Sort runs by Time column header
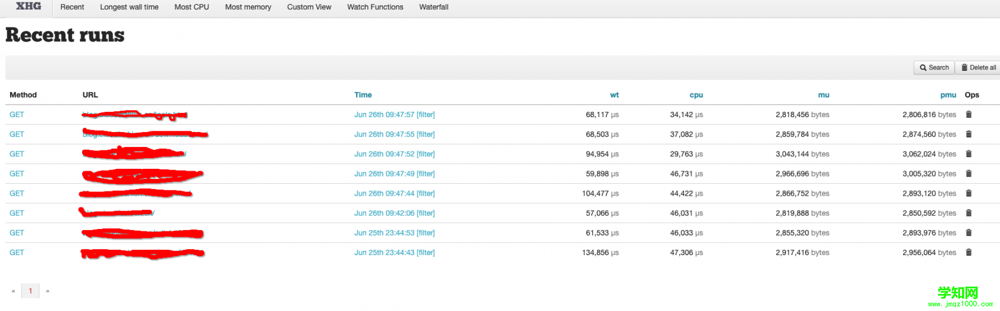The height and width of the screenshot is (311, 1000). coord(363,95)
